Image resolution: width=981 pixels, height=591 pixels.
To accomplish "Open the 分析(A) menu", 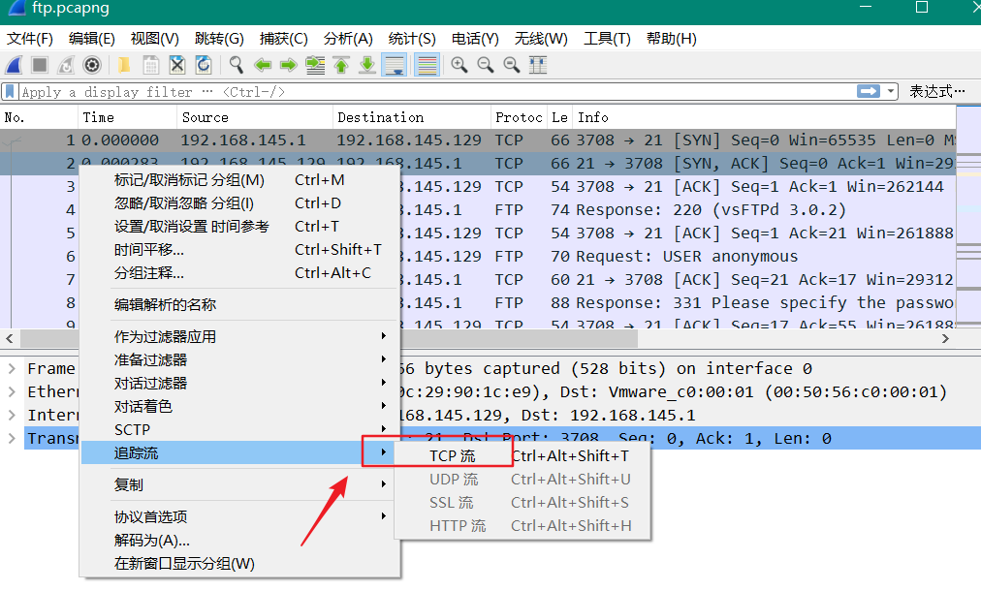I will 348,39.
